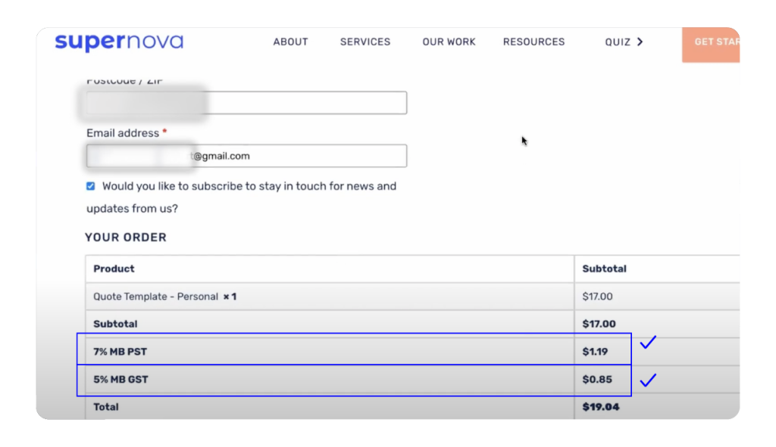Open the ABOUT menu item

(x=290, y=42)
